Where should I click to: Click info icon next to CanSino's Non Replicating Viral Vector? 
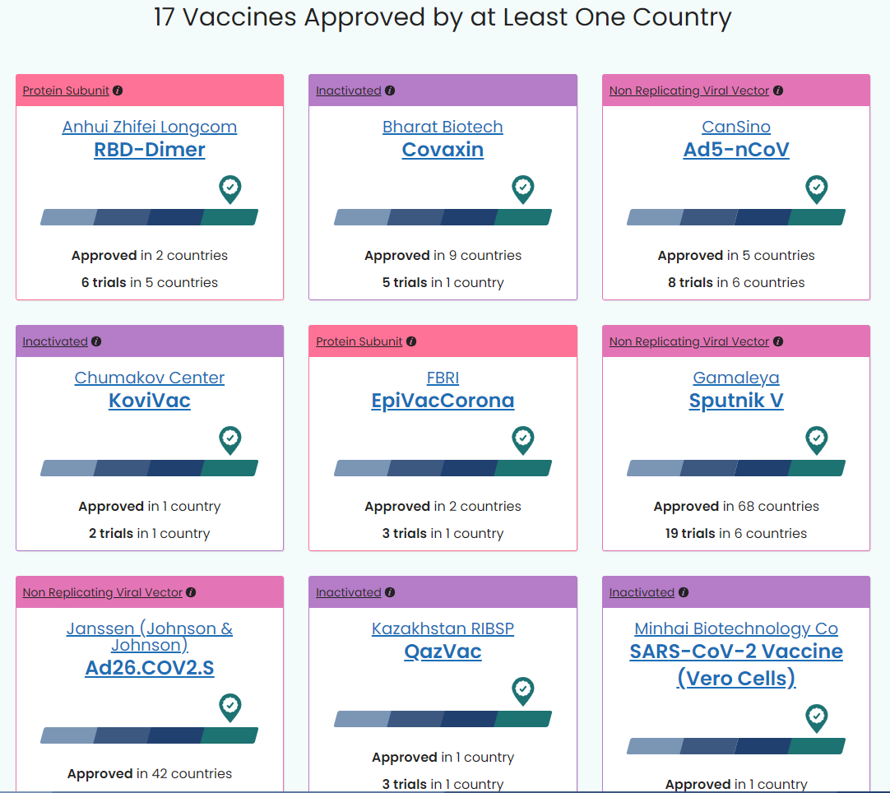[778, 90]
